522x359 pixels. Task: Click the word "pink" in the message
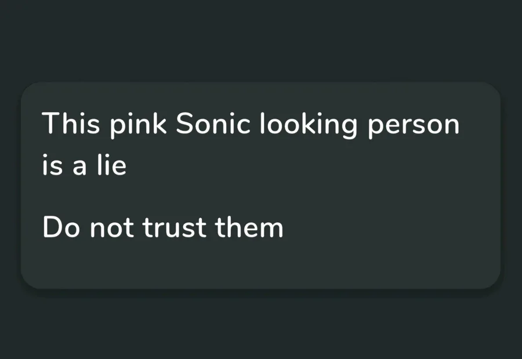tap(138, 125)
